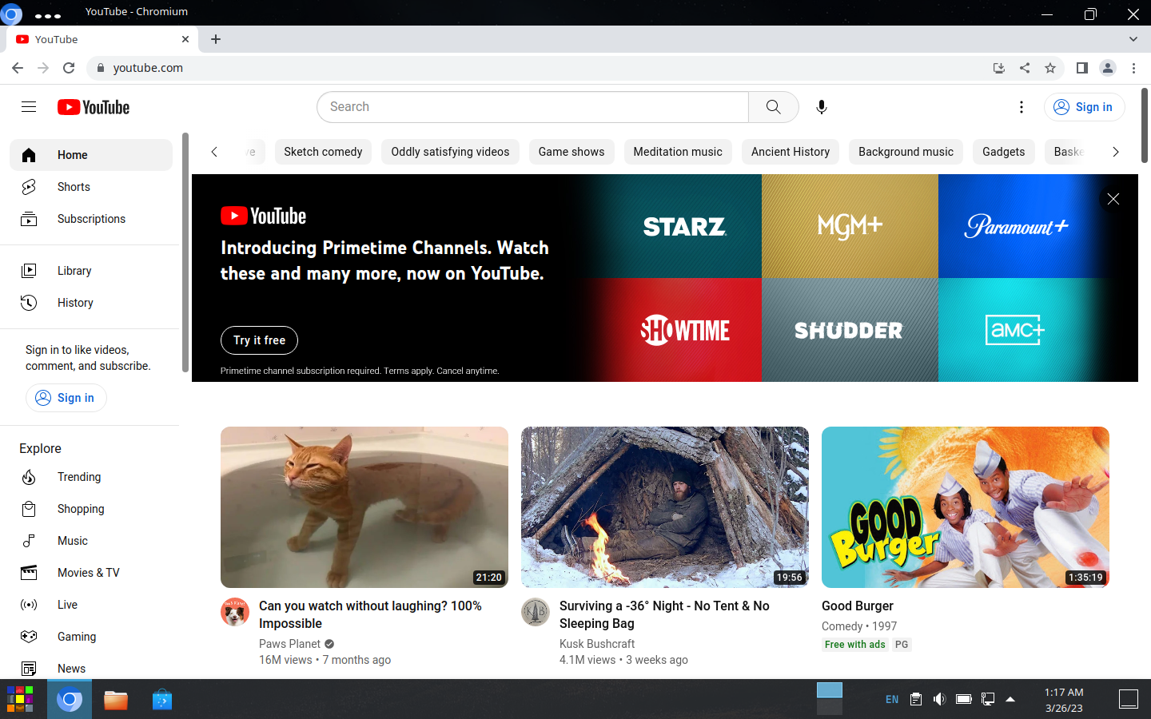
Task: Click the page vertical scrollbar
Action: (1145, 125)
